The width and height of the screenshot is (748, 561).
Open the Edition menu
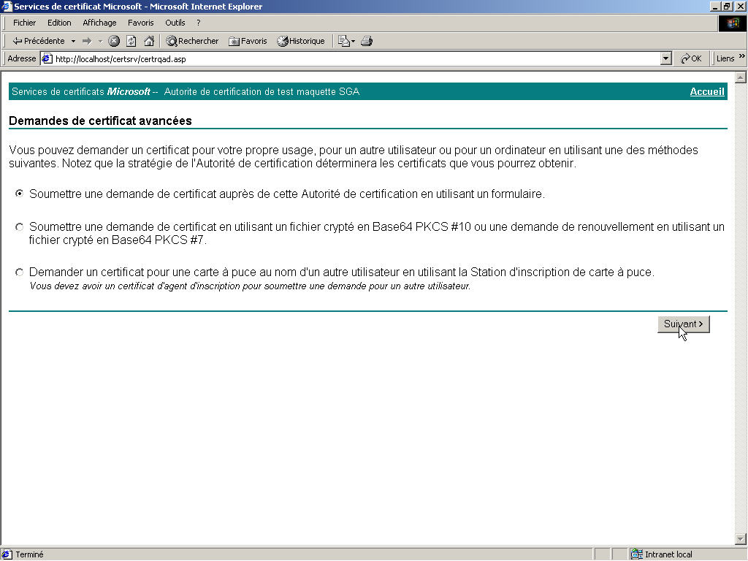[x=59, y=23]
